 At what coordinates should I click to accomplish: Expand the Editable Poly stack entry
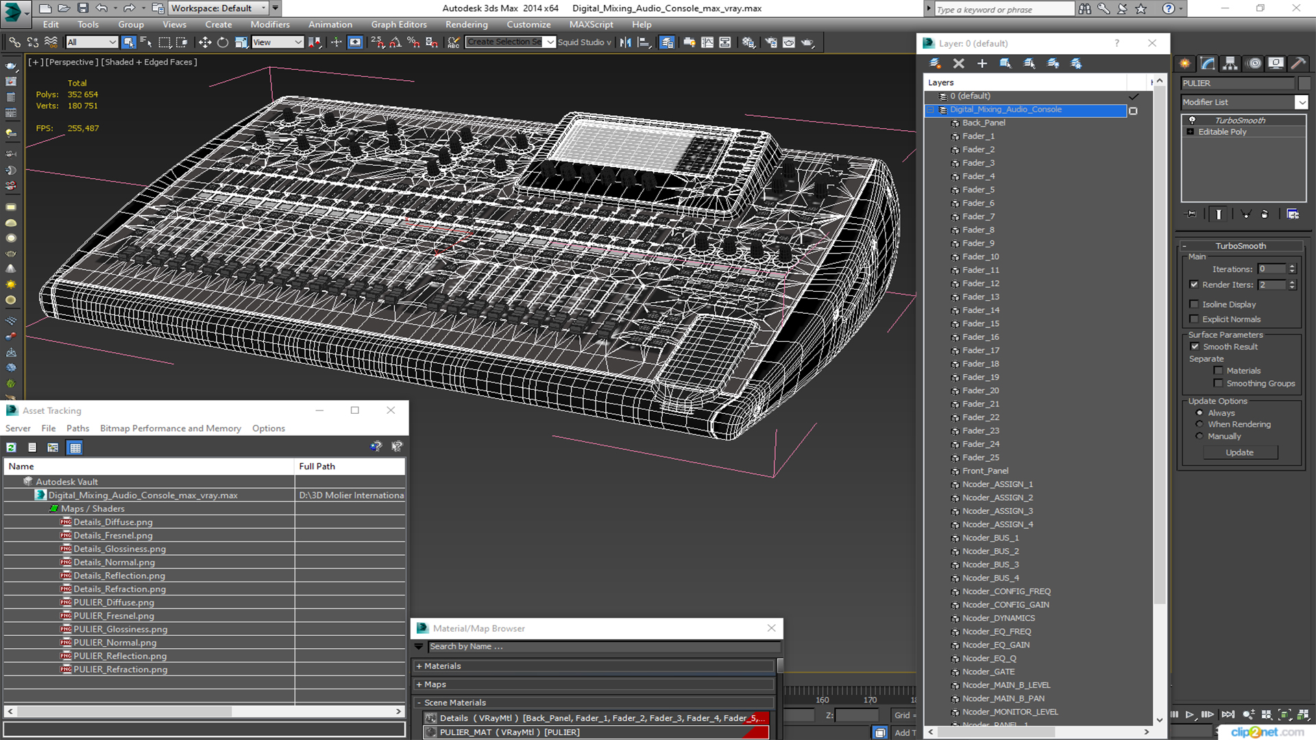[x=1191, y=132]
